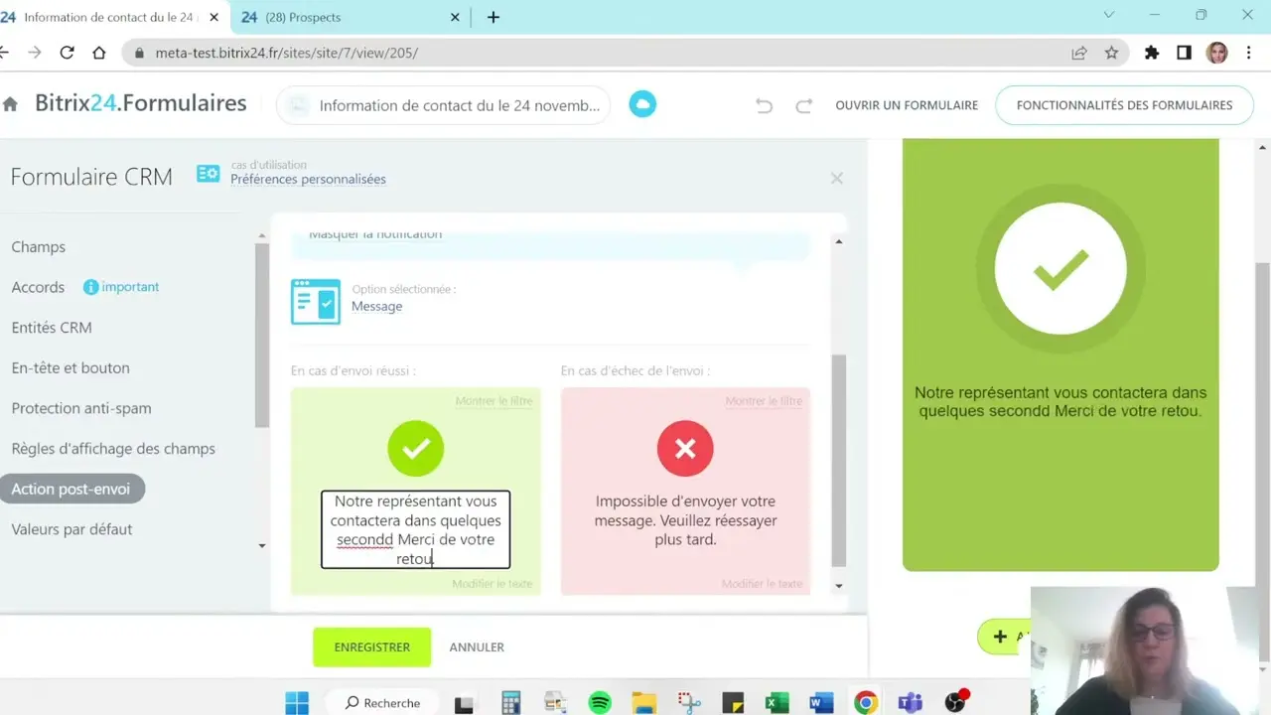
Task: Click the redo arrow icon
Action: 801,104
